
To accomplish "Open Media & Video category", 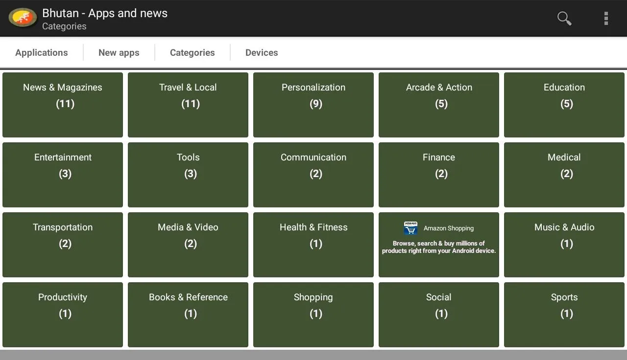I will (188, 245).
